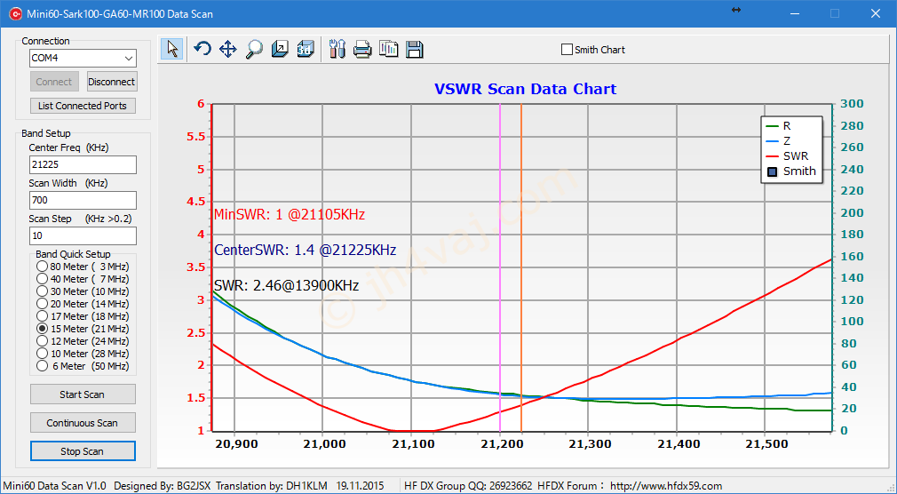Click the orange center frequency marker line
897x494 pixels.
(521, 267)
